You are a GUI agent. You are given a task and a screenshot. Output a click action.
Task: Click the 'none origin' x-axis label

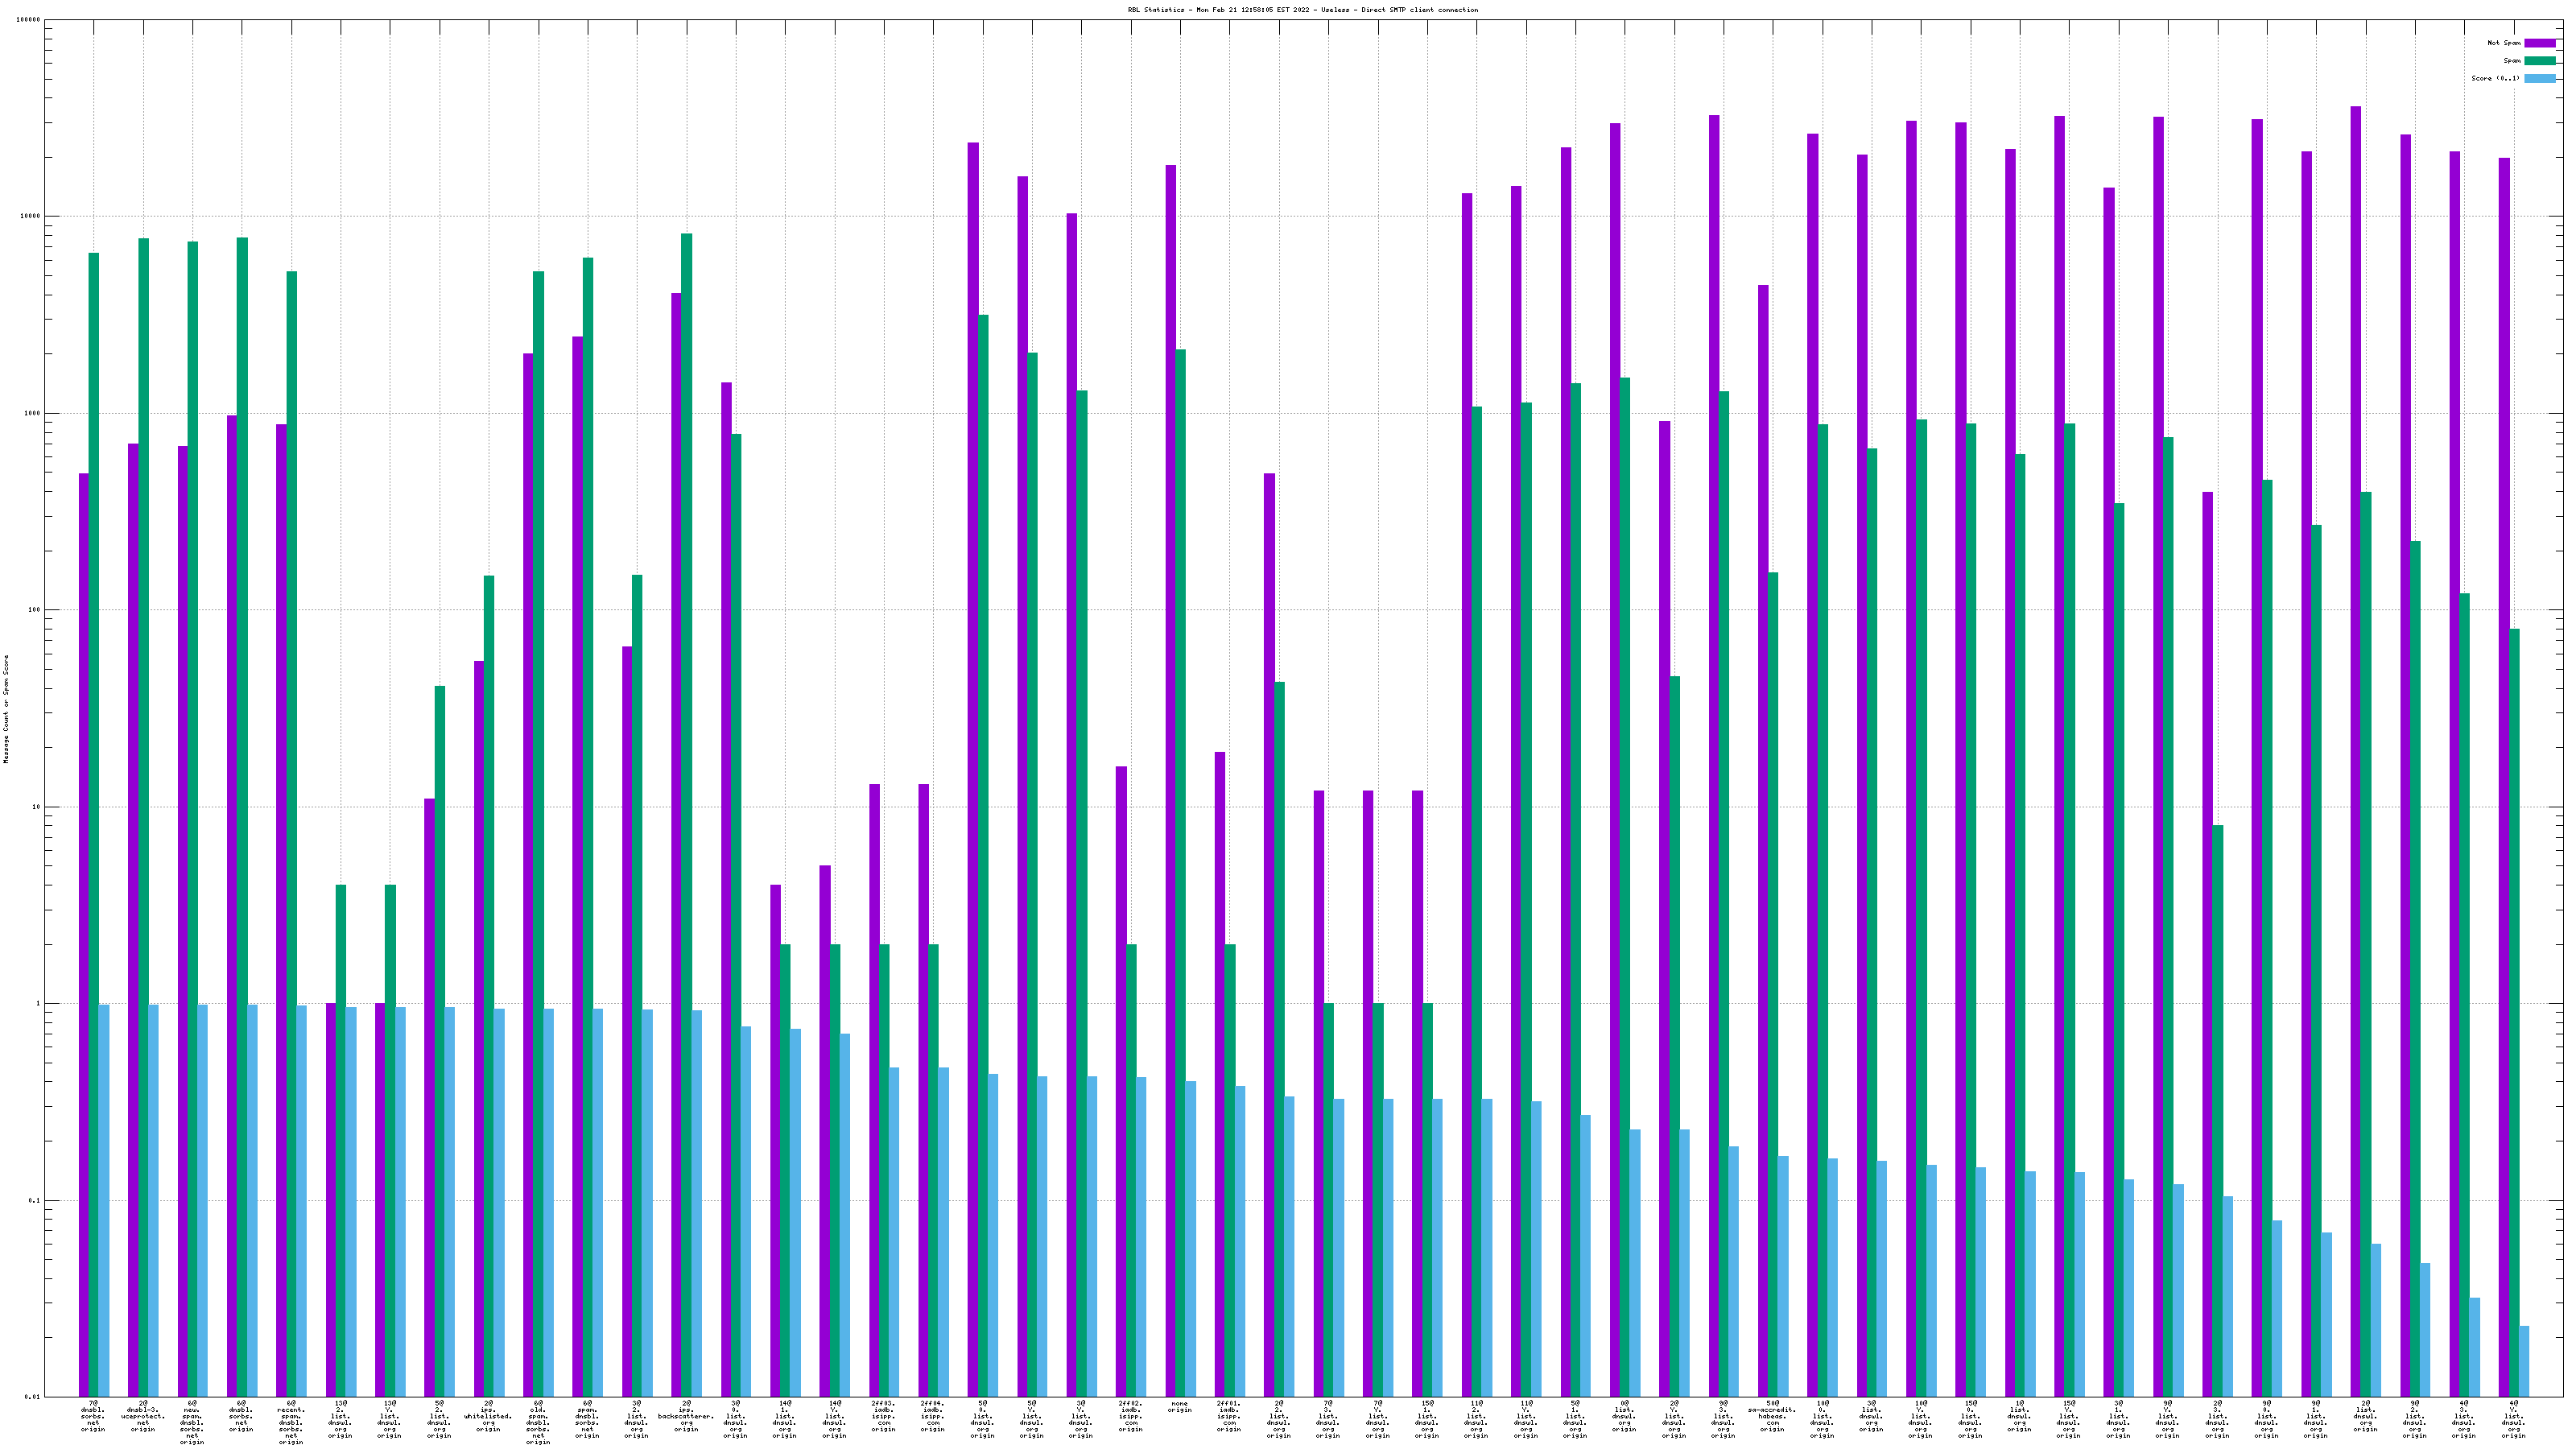coord(1179,1407)
